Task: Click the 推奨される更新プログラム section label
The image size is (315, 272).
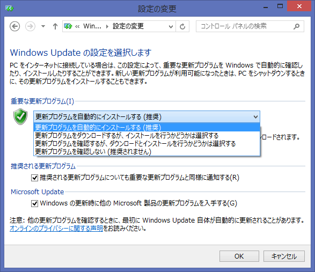Action: click(x=43, y=166)
